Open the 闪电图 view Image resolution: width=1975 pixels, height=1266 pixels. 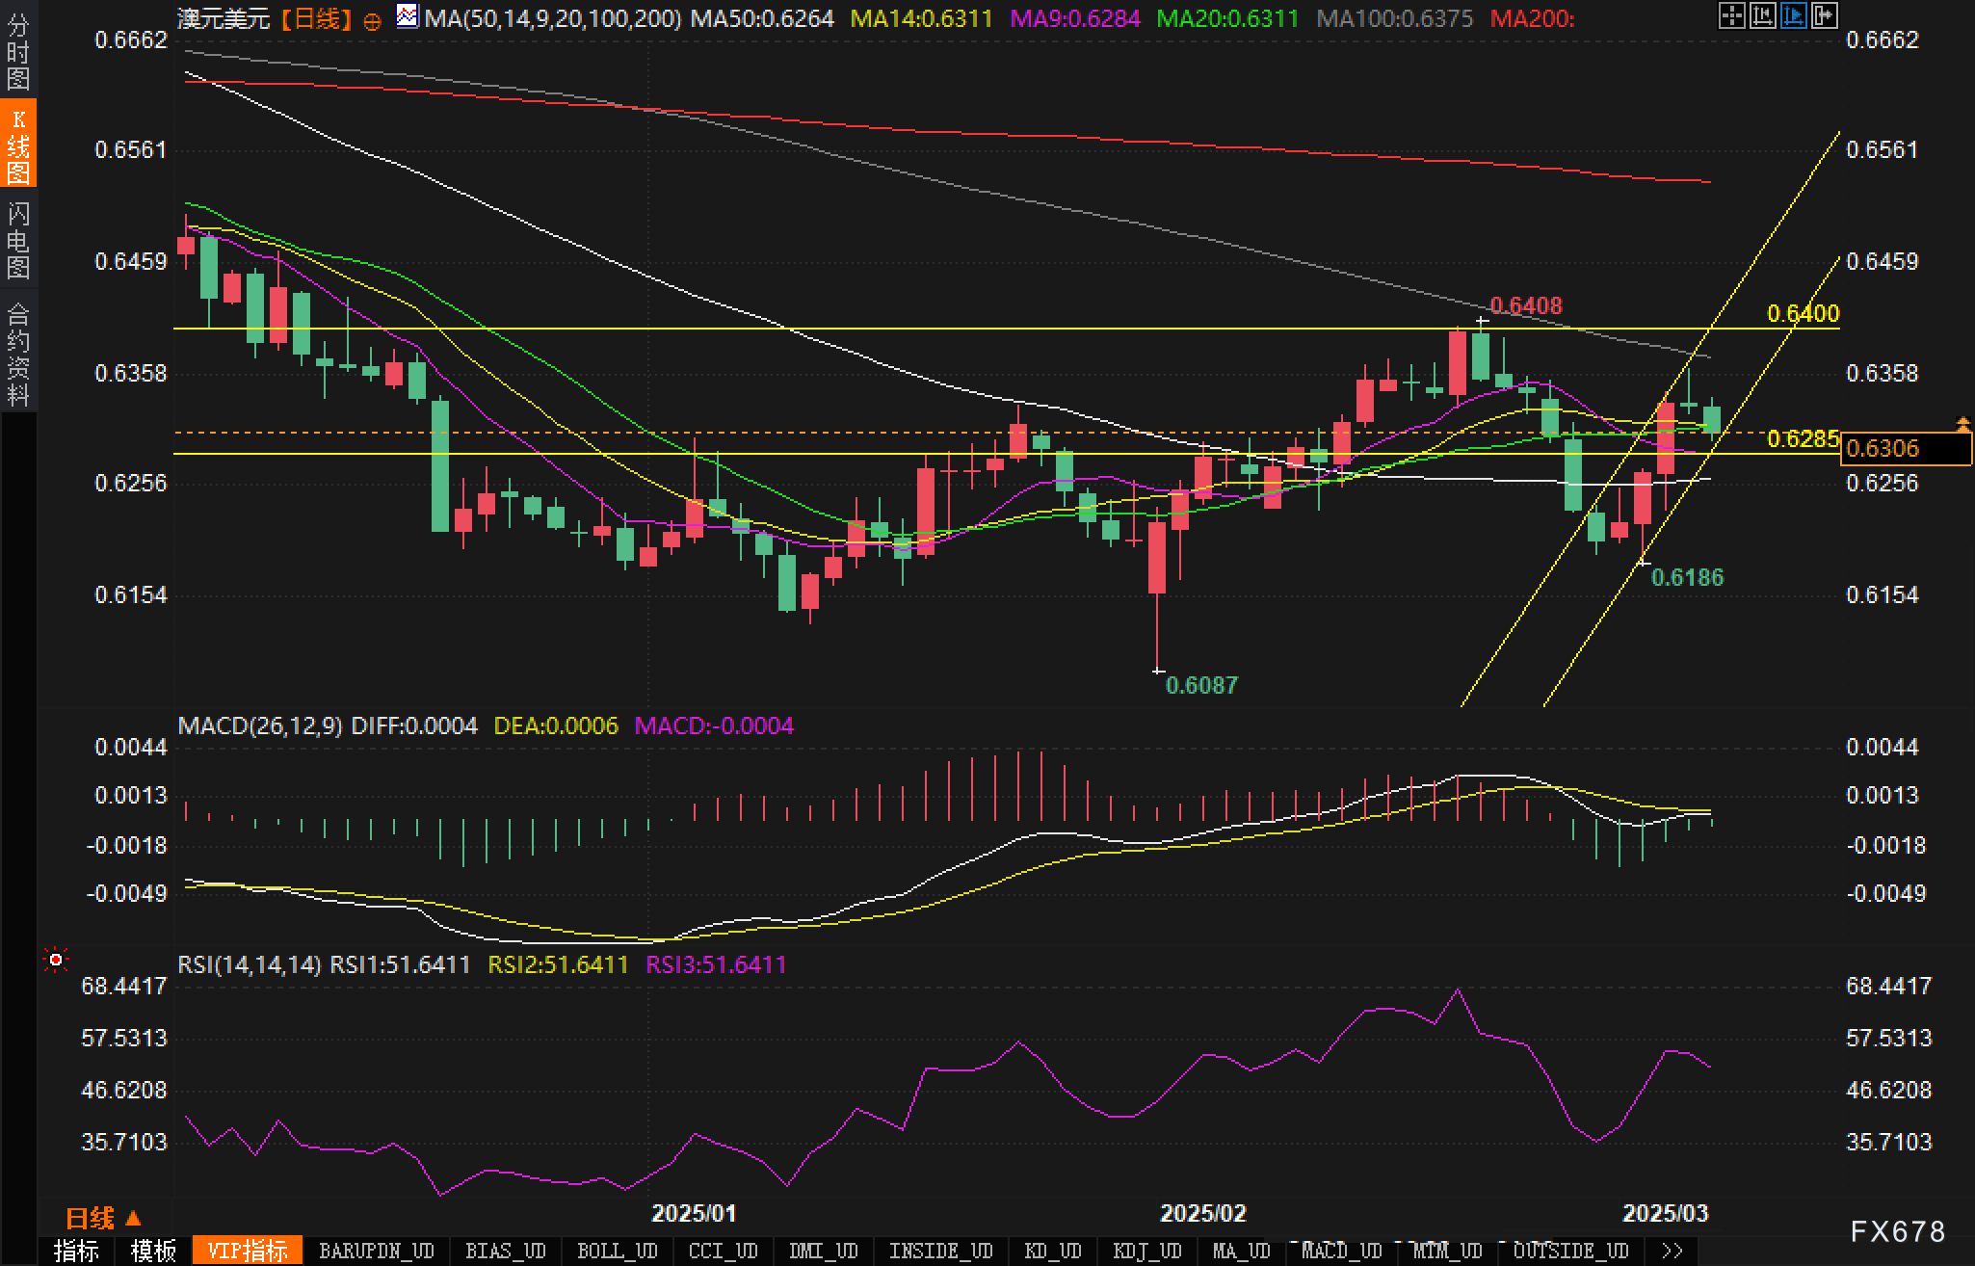(18, 240)
